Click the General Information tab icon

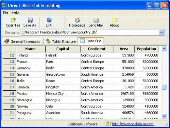7,41
